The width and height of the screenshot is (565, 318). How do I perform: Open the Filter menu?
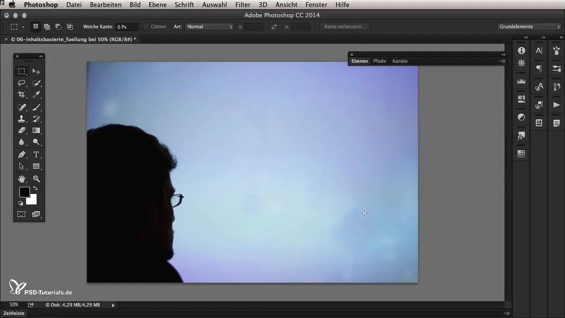tap(243, 5)
